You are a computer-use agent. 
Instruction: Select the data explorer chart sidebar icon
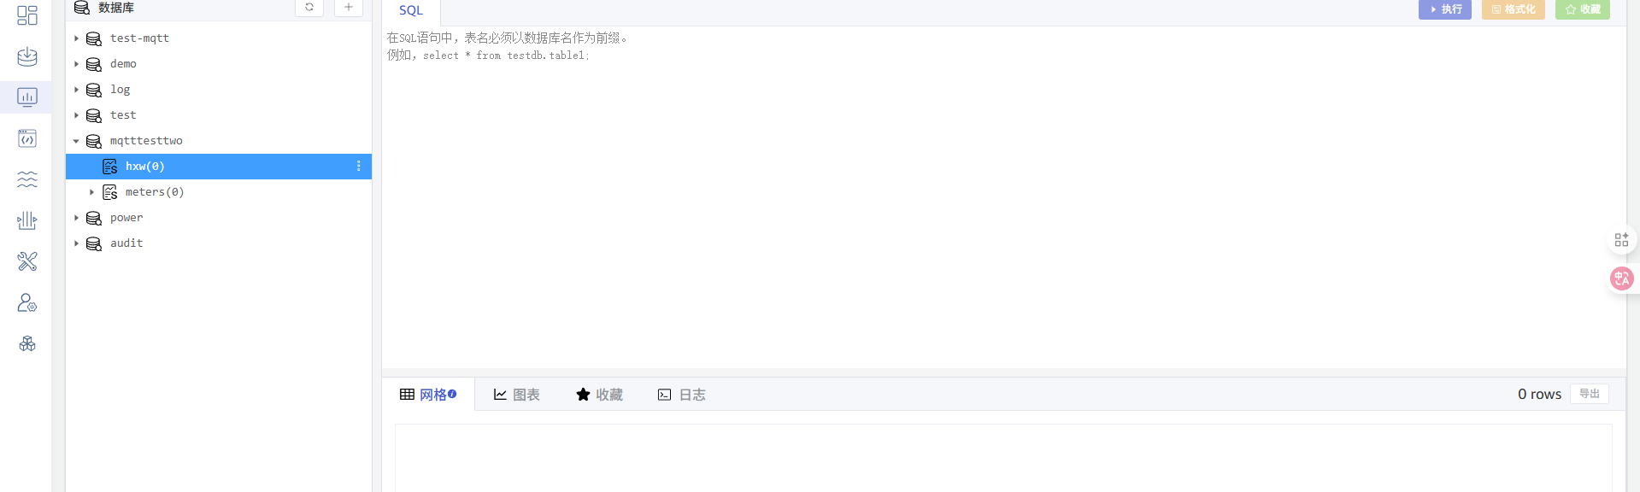pyautogui.click(x=27, y=97)
